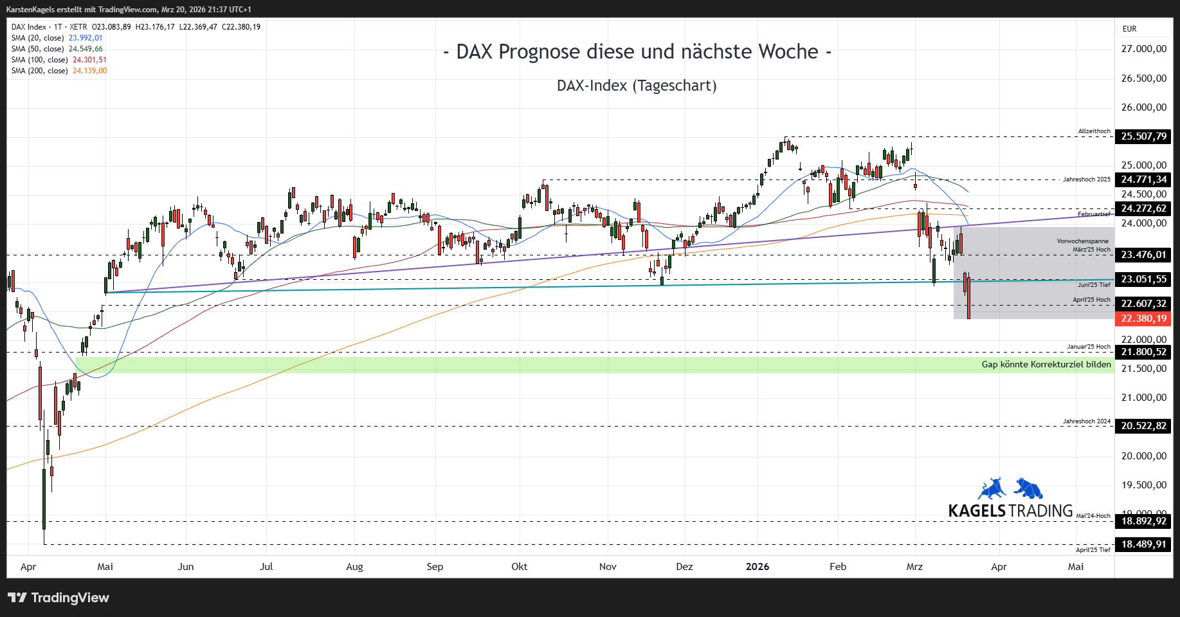Click the Februartief price flag 24.272,62
The width and height of the screenshot is (1180, 617).
click(x=1142, y=208)
